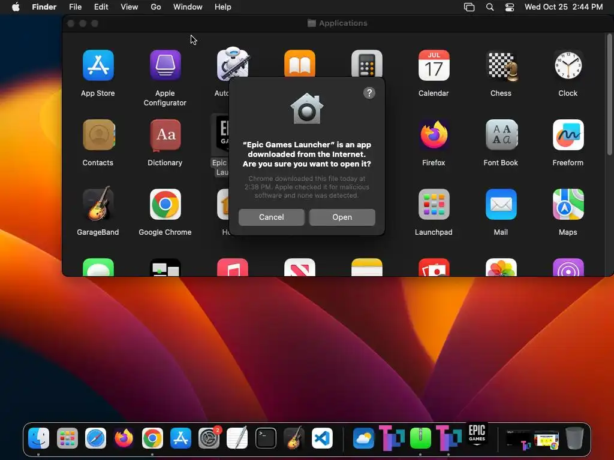614x460 pixels.
Task: Open Safari from the Dock
Action: point(95,438)
